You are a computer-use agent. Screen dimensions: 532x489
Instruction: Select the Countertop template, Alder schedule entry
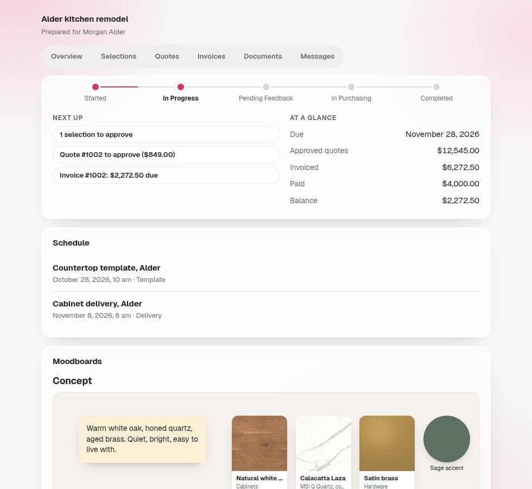click(266, 273)
